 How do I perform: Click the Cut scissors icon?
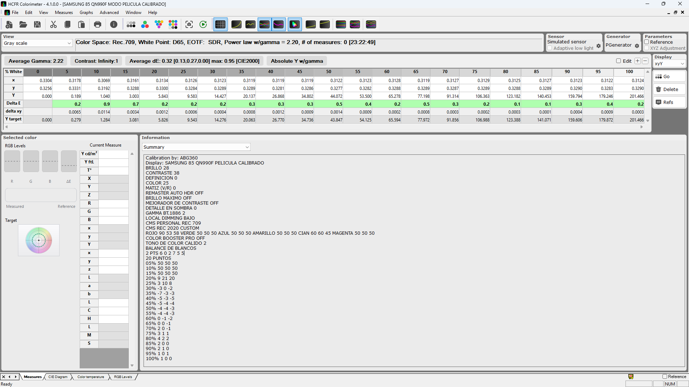pyautogui.click(x=53, y=24)
